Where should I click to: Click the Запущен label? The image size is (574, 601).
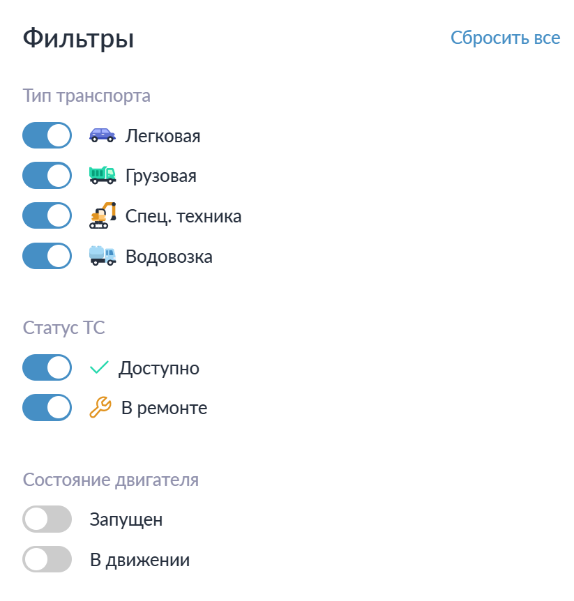(126, 519)
